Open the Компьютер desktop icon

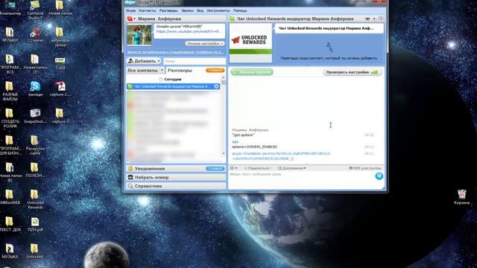[10, 7]
